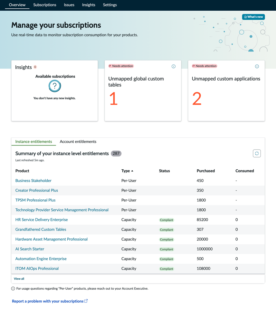Click purchased value 20000
This screenshot has width=276, height=310.
pyautogui.click(x=202, y=239)
